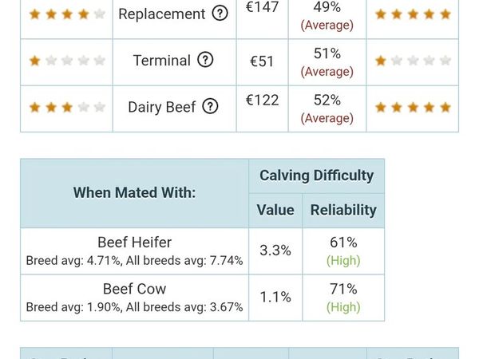Select the Dairy Beef left star rating
This screenshot has width=479, height=359.
coord(67,107)
